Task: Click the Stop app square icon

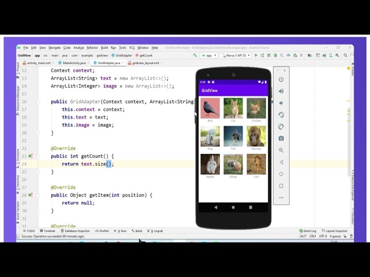Action: (x=301, y=55)
